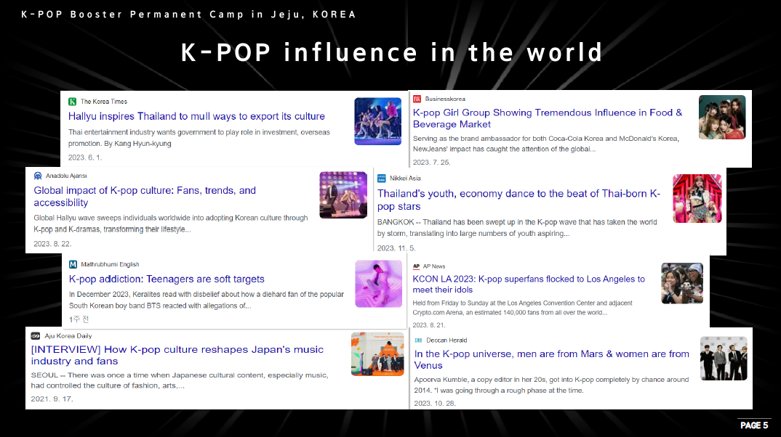Click the date '2023. 7. 25.'
Screen dimensions: 781x437
tap(431, 163)
